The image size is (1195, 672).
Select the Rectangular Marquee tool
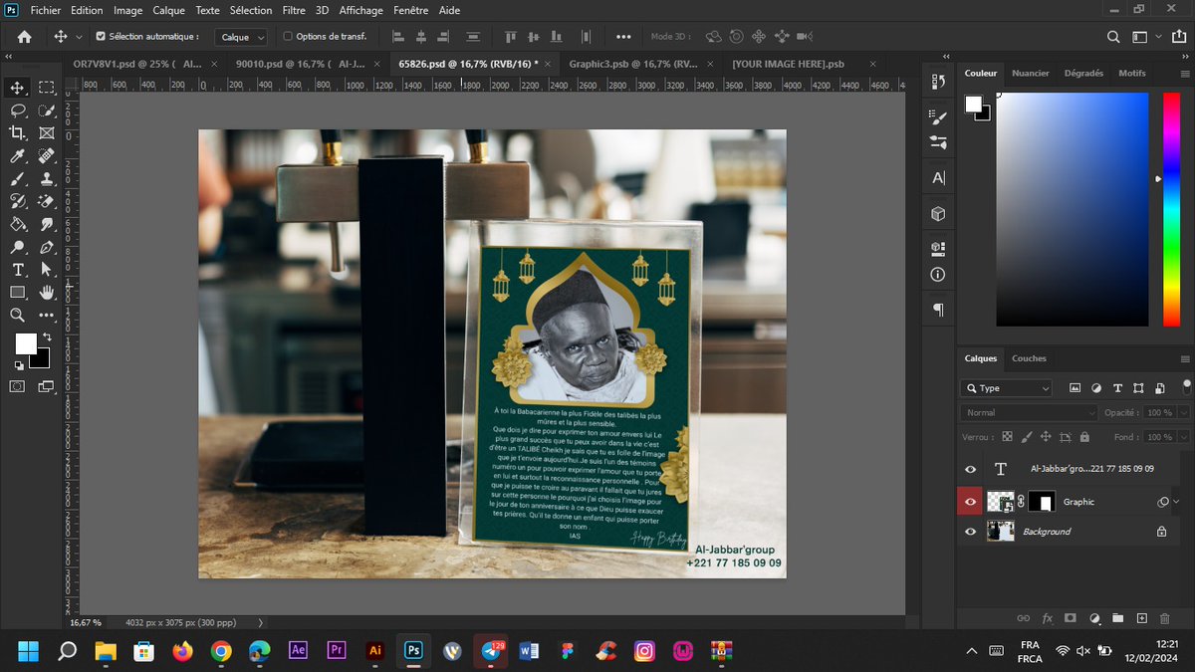(x=46, y=88)
